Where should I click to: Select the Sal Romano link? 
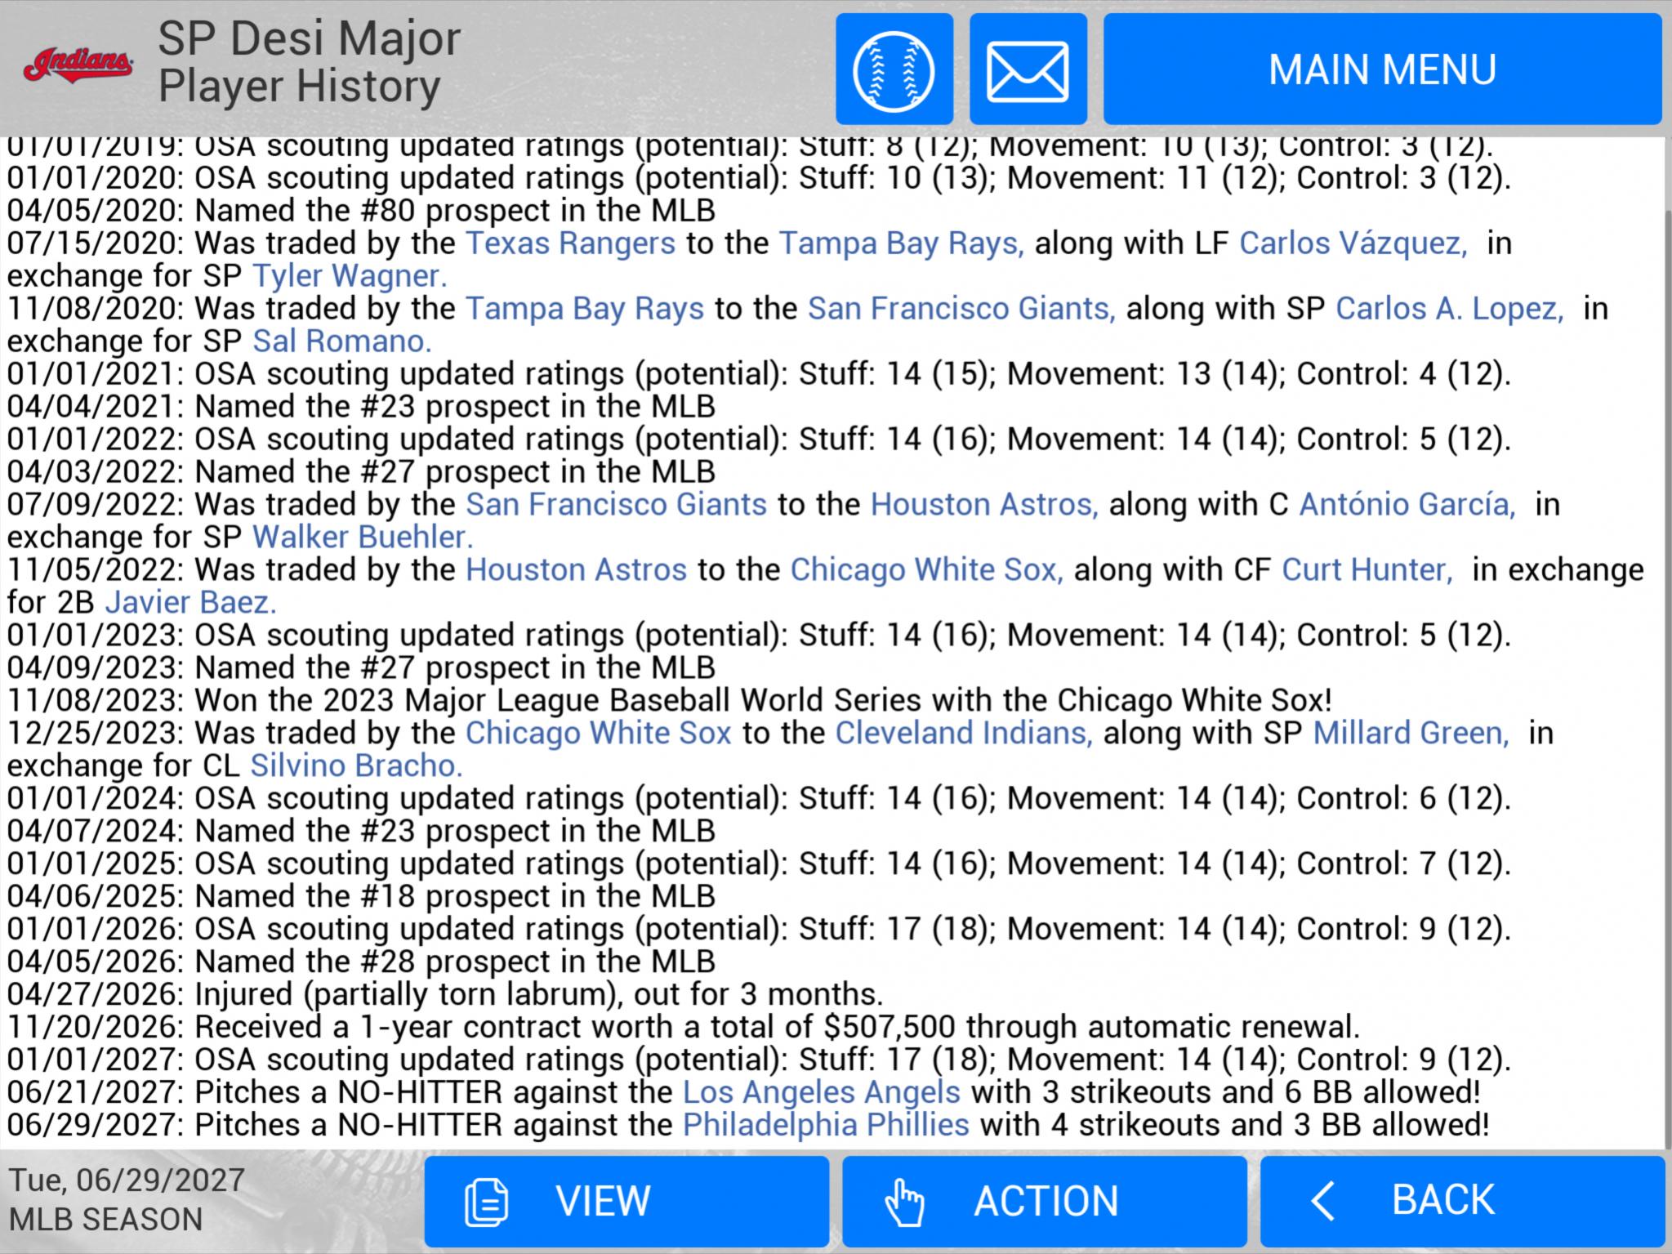341,341
